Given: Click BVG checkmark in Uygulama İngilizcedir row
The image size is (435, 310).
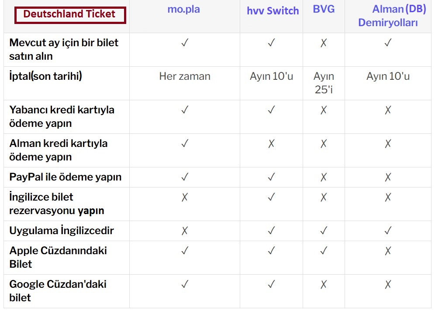Looking at the screenshot, I should click(x=324, y=231).
